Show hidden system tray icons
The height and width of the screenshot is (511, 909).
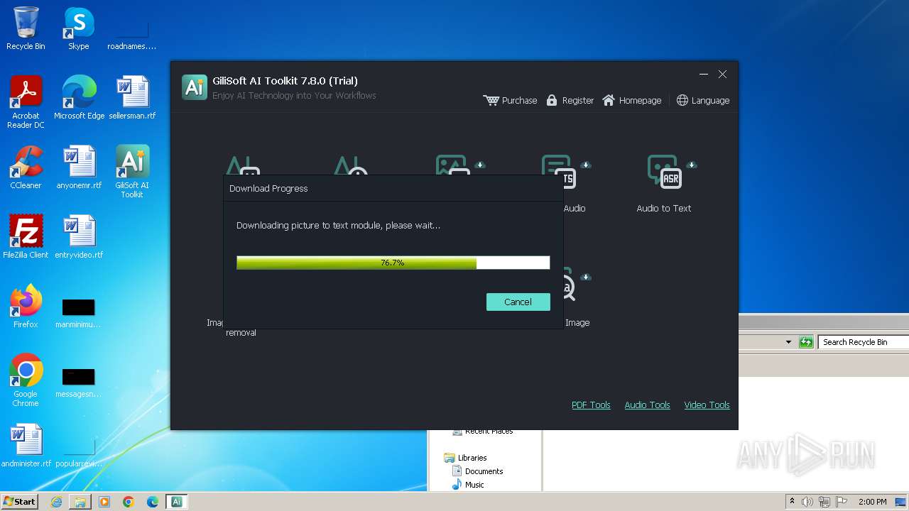click(x=792, y=501)
